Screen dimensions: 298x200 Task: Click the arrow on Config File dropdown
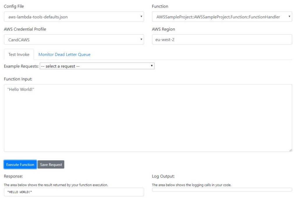(141, 17)
